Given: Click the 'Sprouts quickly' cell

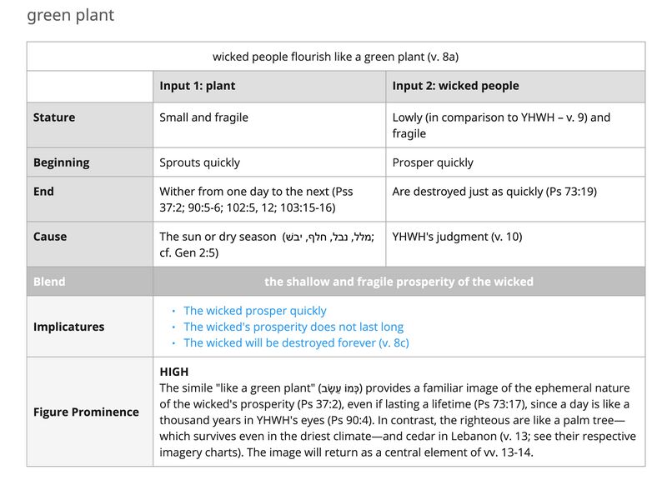Looking at the screenshot, I should [x=269, y=162].
